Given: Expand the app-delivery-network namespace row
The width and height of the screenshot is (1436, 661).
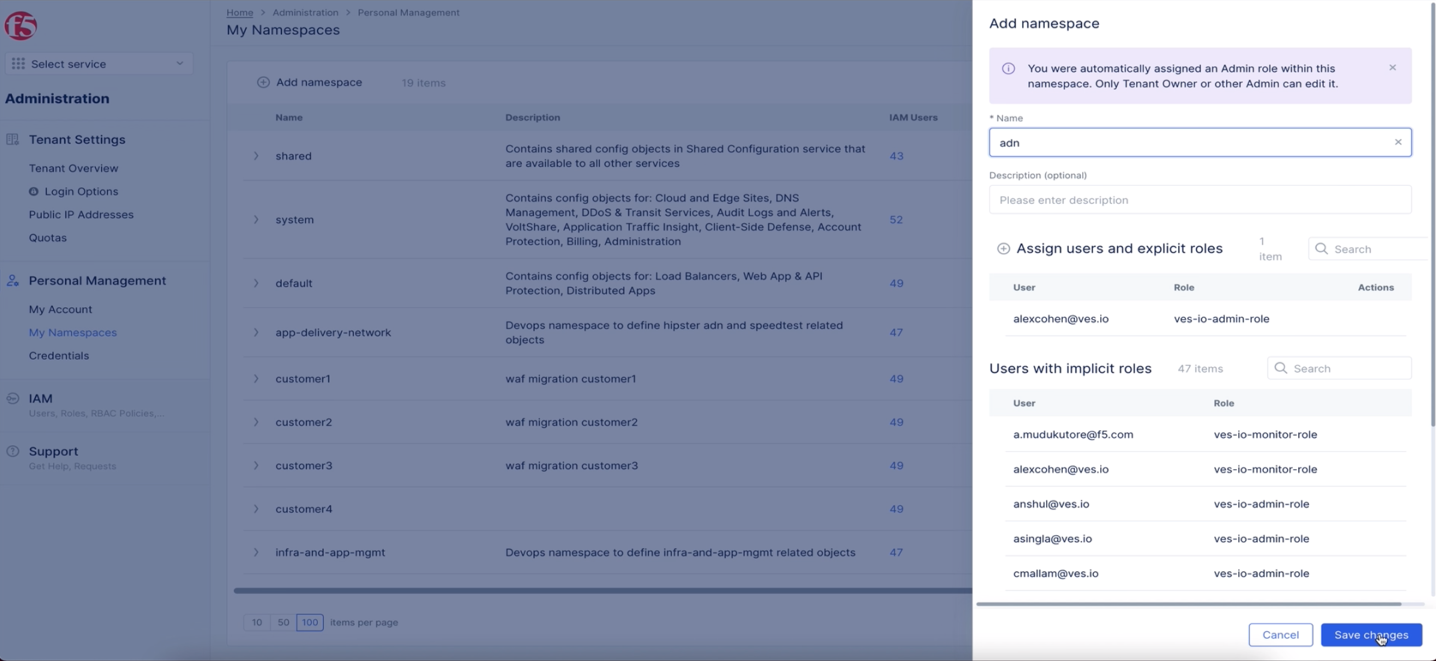Looking at the screenshot, I should tap(255, 333).
